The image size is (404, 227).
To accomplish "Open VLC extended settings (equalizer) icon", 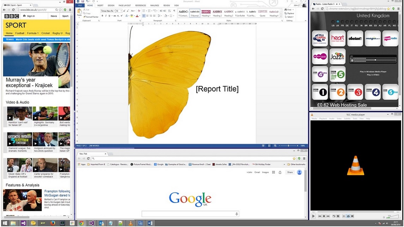I will pos(338,216).
